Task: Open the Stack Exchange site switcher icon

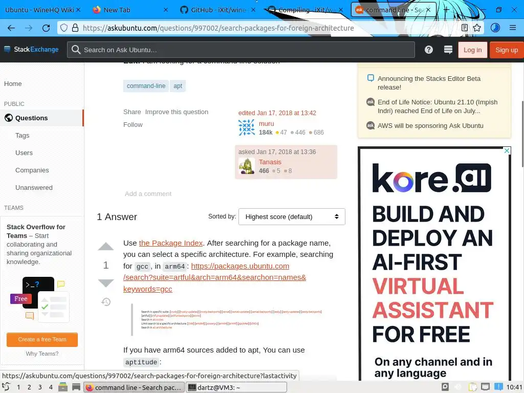Action: point(448,50)
